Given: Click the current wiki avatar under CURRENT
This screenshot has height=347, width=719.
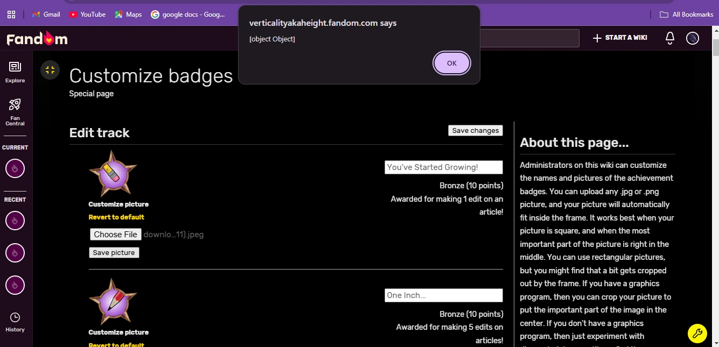Looking at the screenshot, I should pyautogui.click(x=15, y=168).
